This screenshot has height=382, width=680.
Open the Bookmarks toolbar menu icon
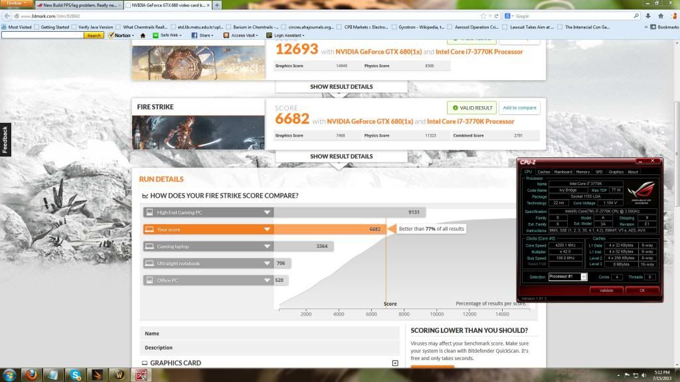pos(653,27)
